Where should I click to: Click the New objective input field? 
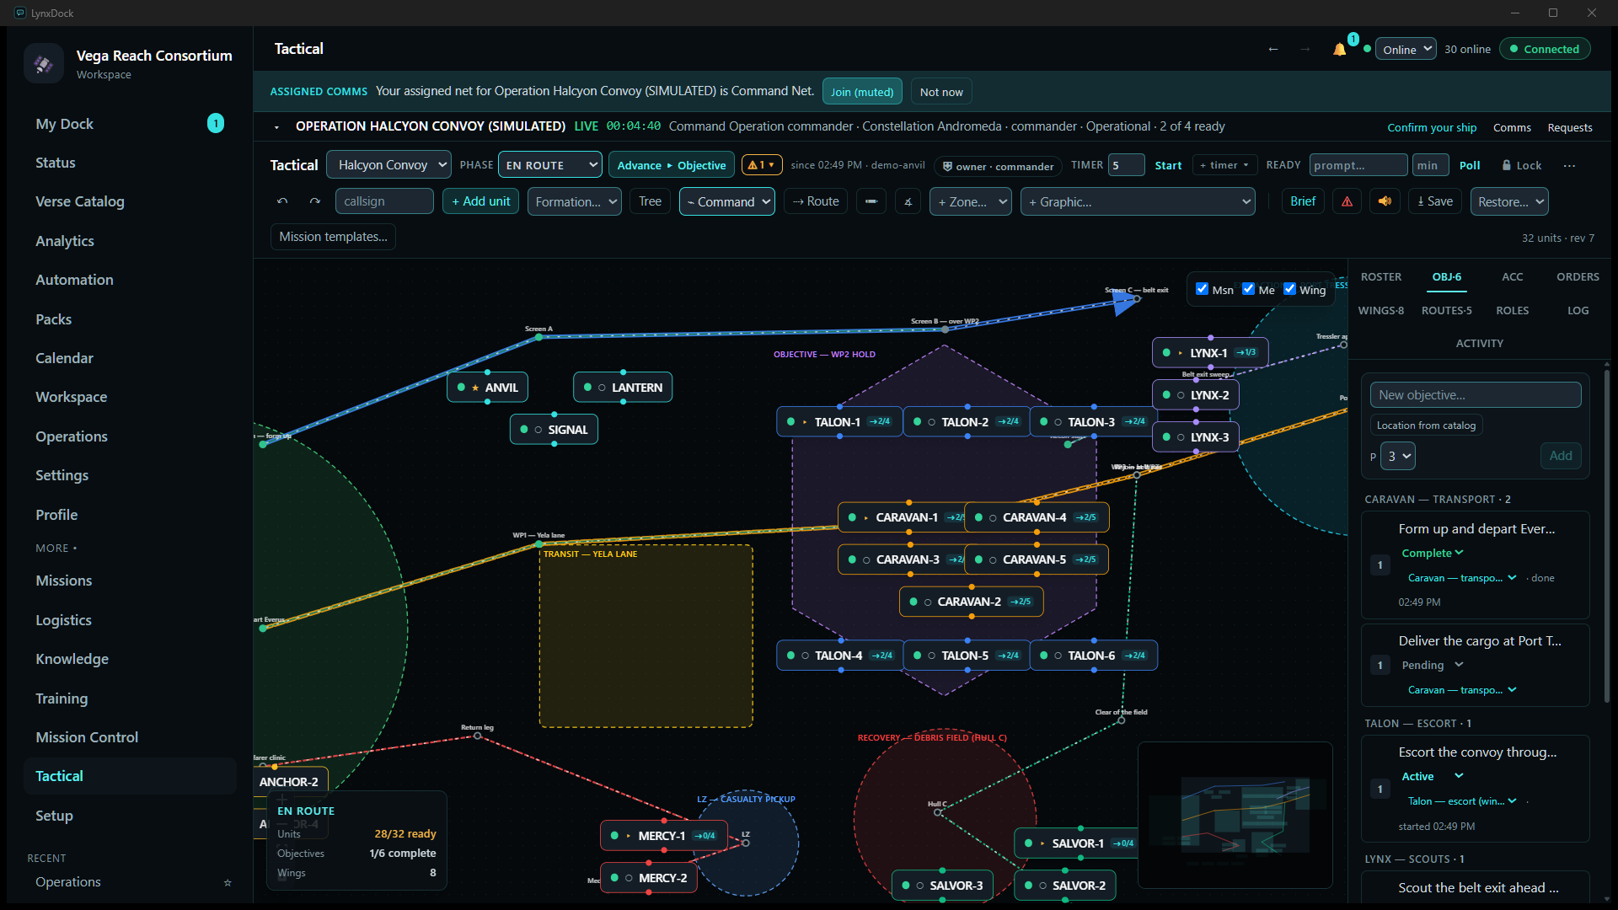coord(1476,395)
